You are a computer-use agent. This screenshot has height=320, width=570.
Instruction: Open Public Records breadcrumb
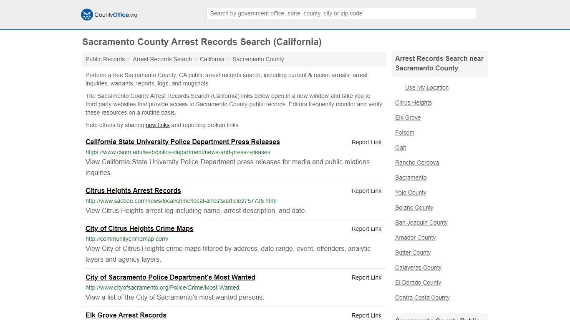(x=105, y=59)
